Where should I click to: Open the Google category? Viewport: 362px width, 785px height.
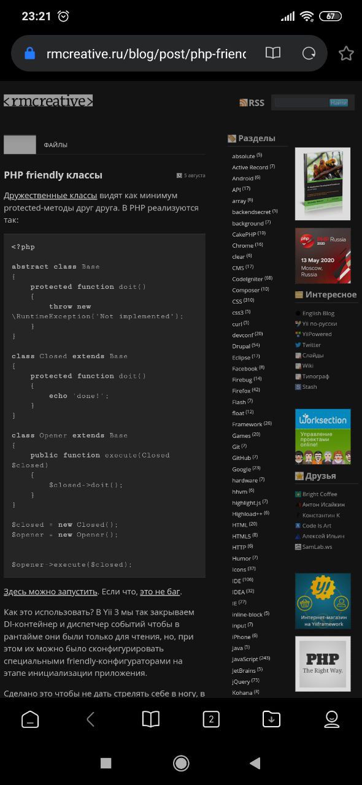pyautogui.click(x=241, y=469)
